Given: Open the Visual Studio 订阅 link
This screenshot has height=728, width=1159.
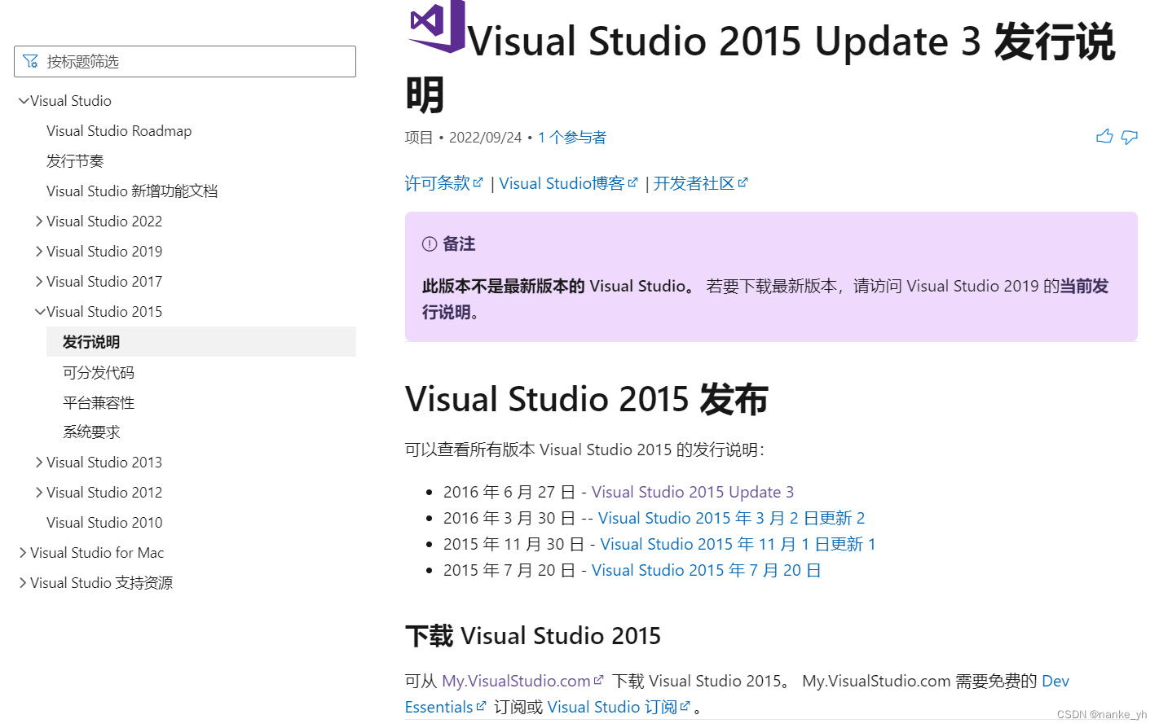Looking at the screenshot, I should [613, 707].
